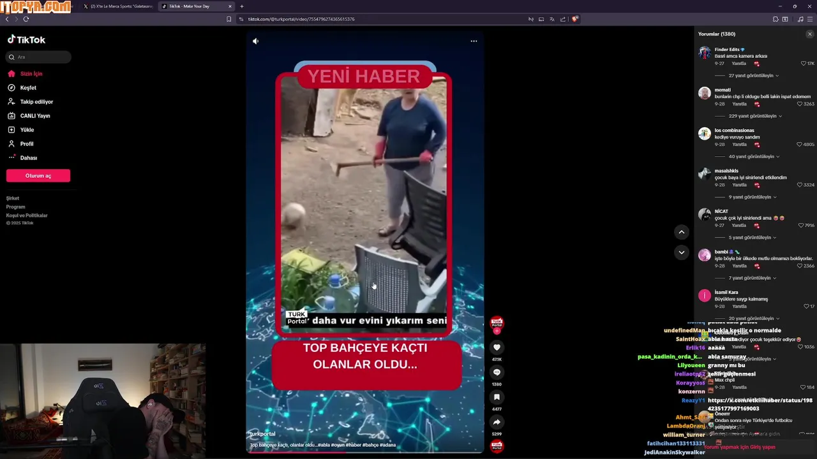Reload the page

tap(26, 19)
